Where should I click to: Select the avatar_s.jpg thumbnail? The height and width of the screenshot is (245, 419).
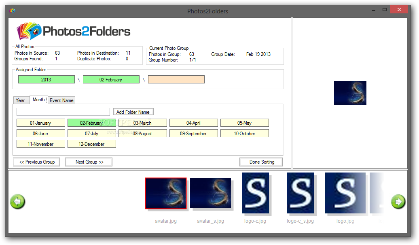tap(211, 193)
